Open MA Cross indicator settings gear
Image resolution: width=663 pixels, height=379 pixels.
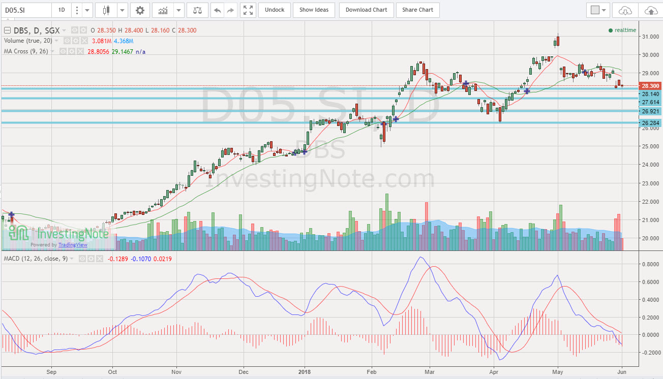(x=72, y=51)
